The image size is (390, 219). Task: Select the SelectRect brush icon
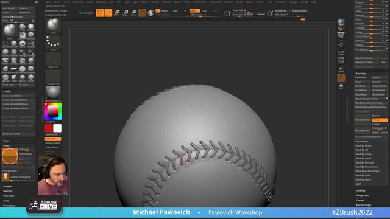(x=5, y=44)
